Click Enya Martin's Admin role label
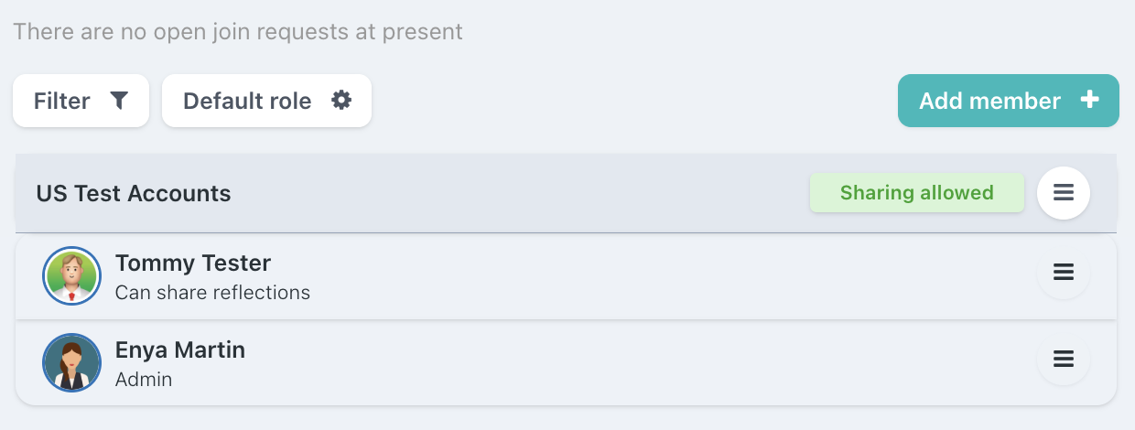Viewport: 1135px width, 430px height. pyautogui.click(x=144, y=379)
